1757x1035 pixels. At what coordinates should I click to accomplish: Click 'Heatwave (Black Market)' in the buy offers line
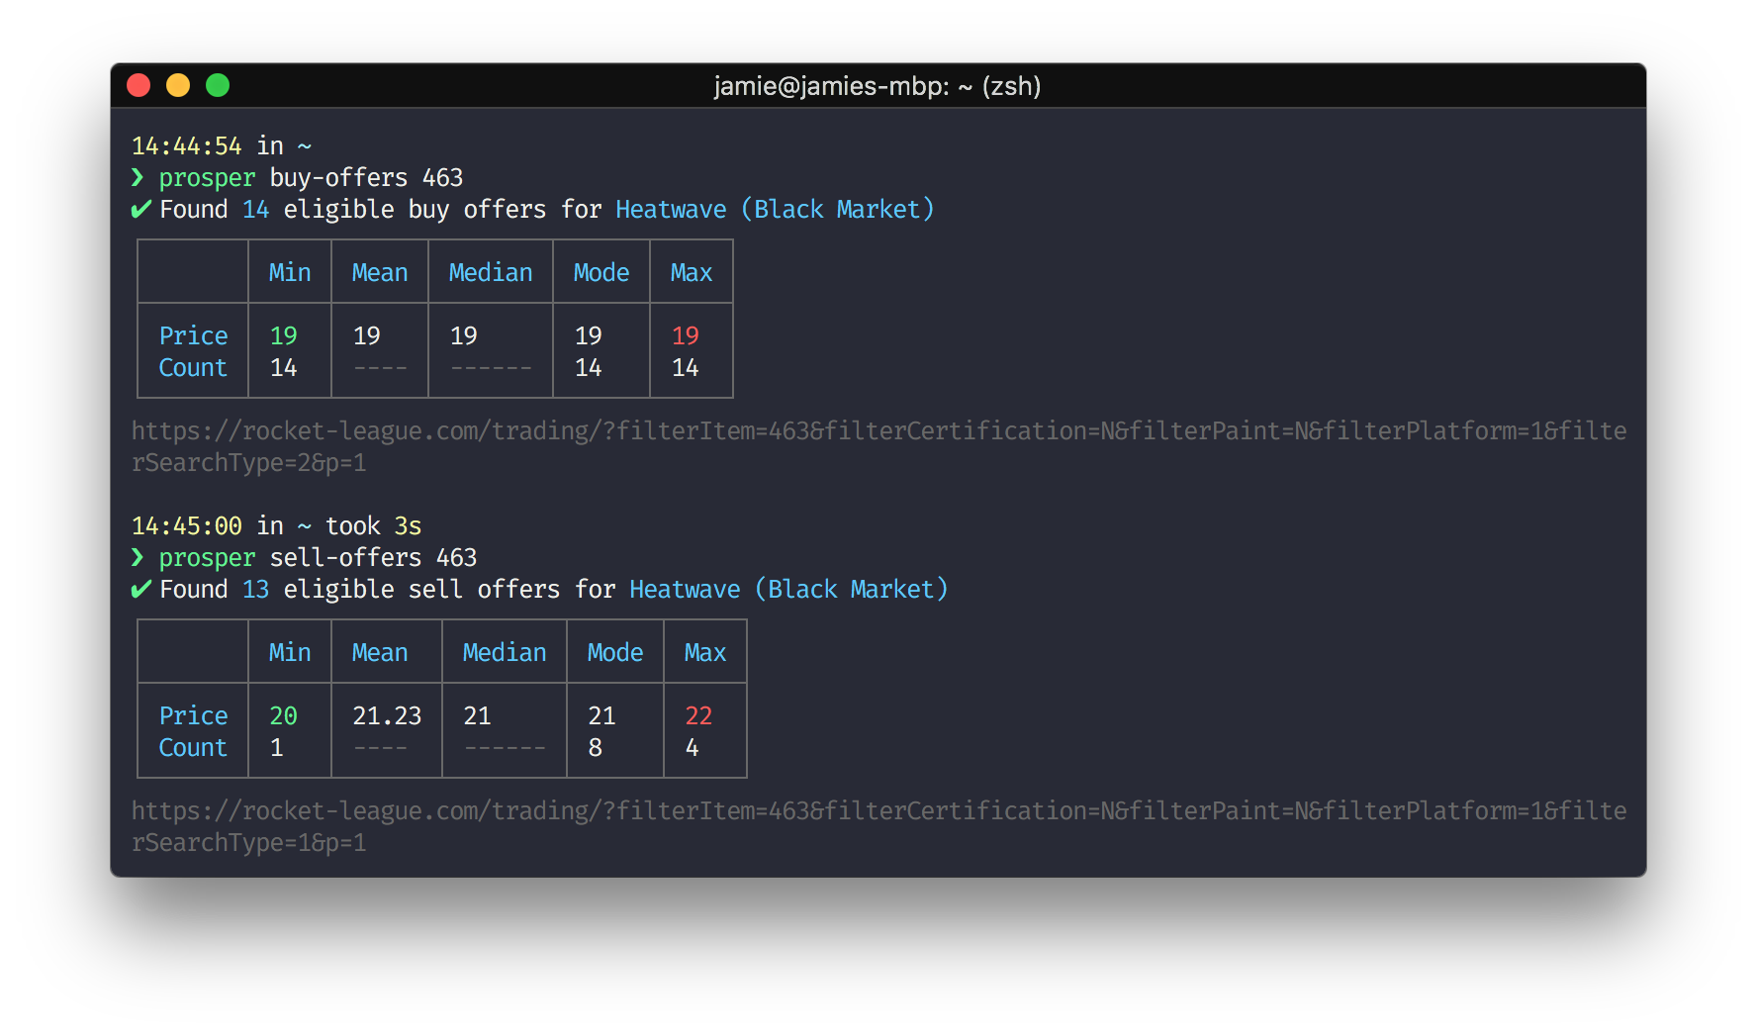(775, 209)
